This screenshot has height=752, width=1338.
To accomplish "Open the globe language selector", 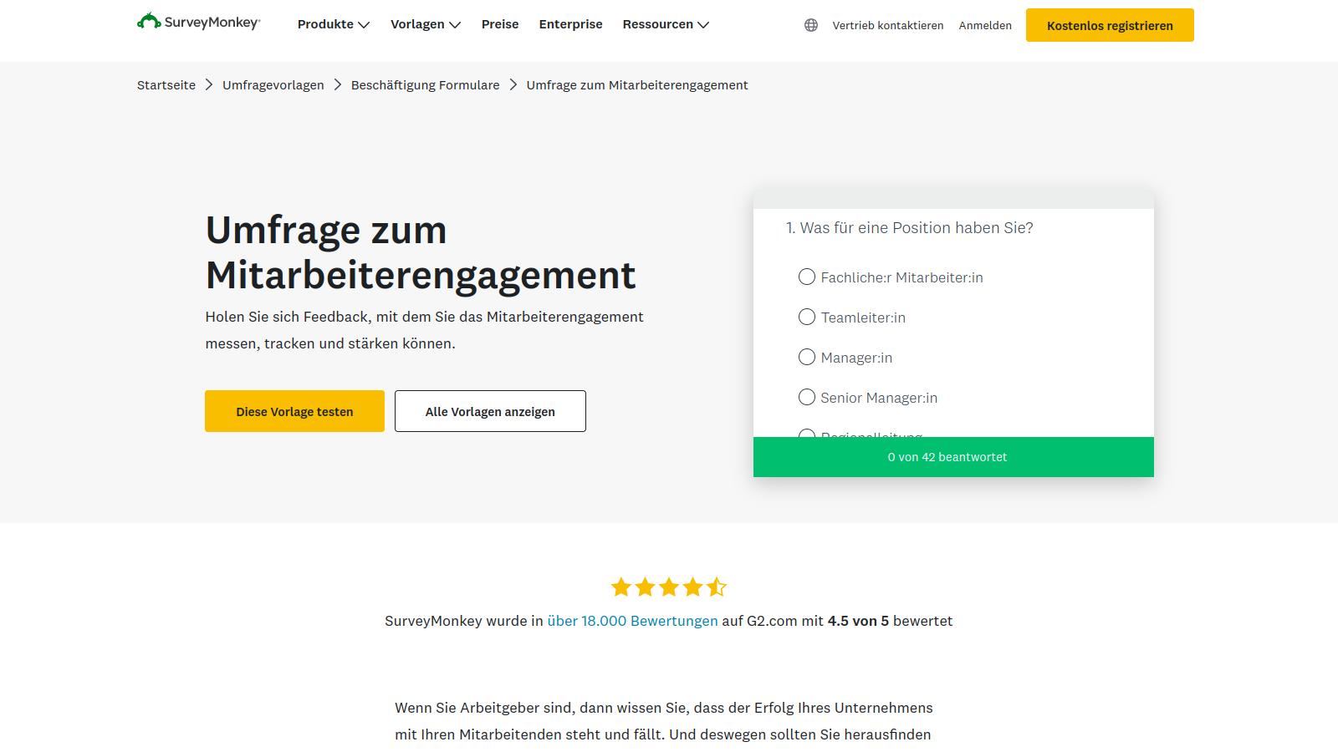I will (x=810, y=25).
